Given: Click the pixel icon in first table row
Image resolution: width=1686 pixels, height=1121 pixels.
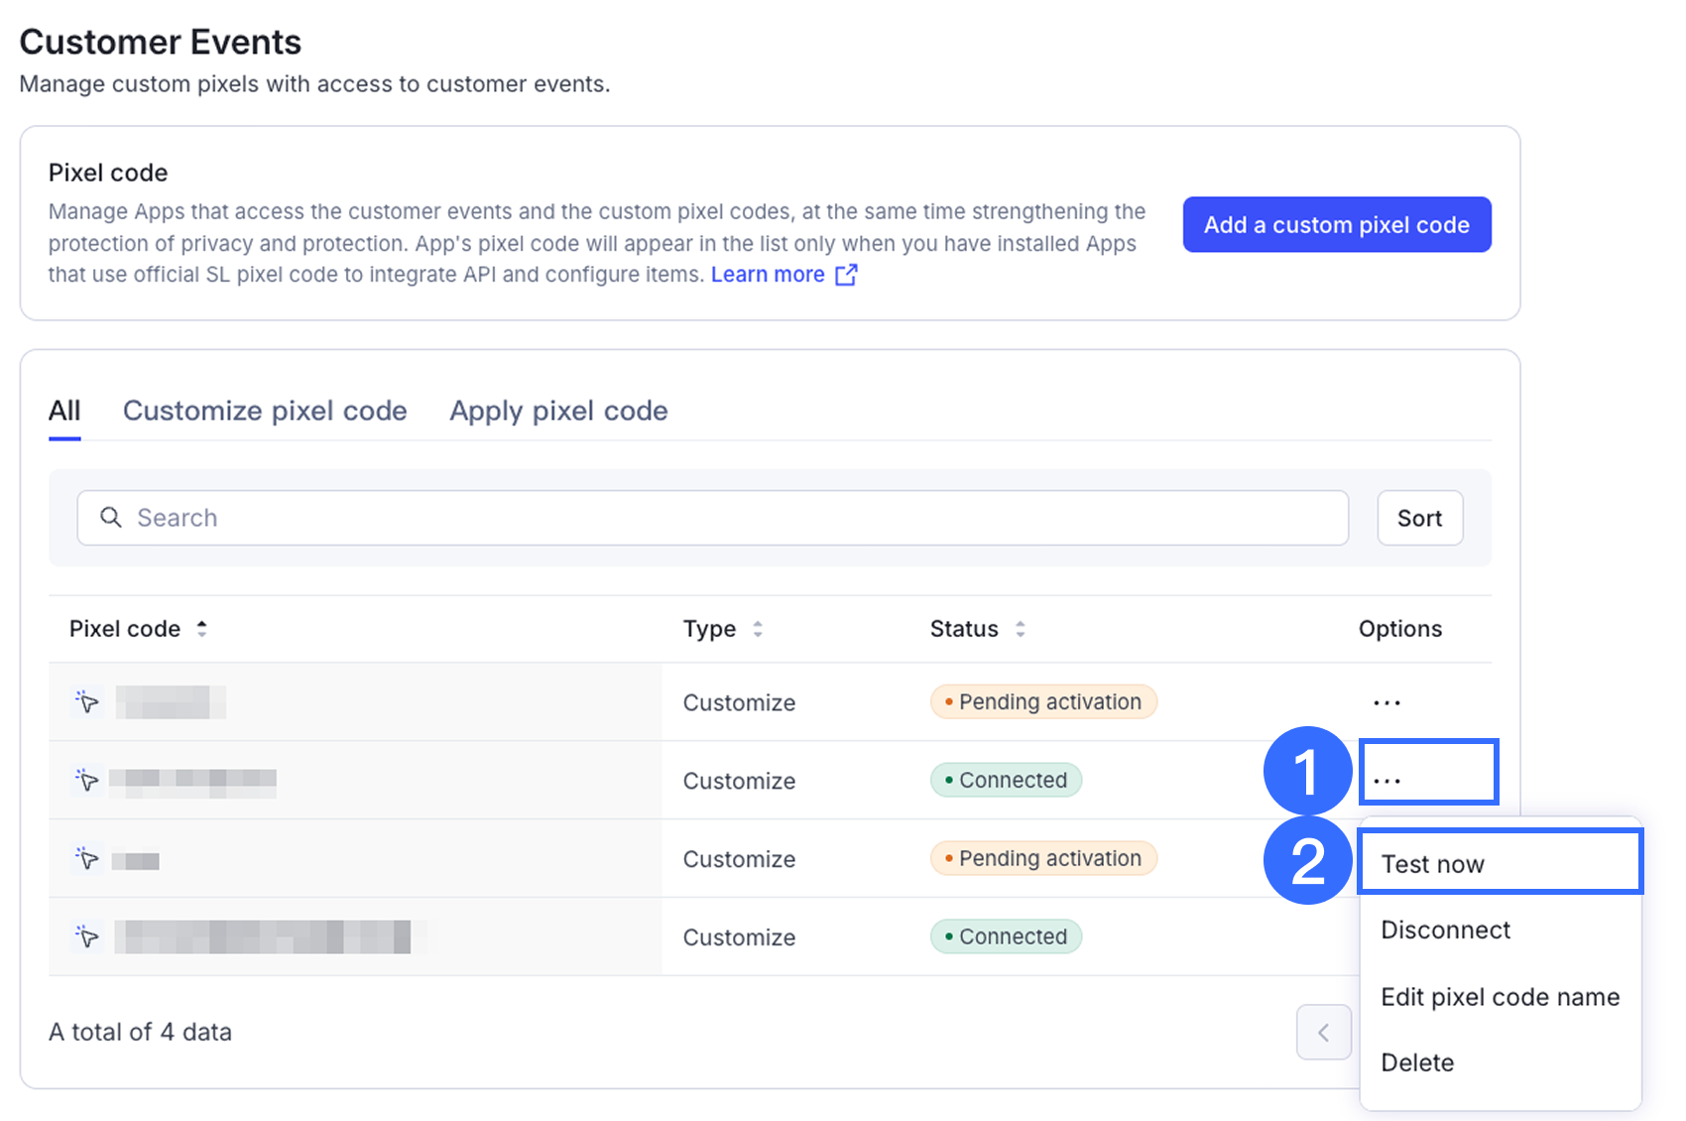Looking at the screenshot, I should [x=87, y=702].
